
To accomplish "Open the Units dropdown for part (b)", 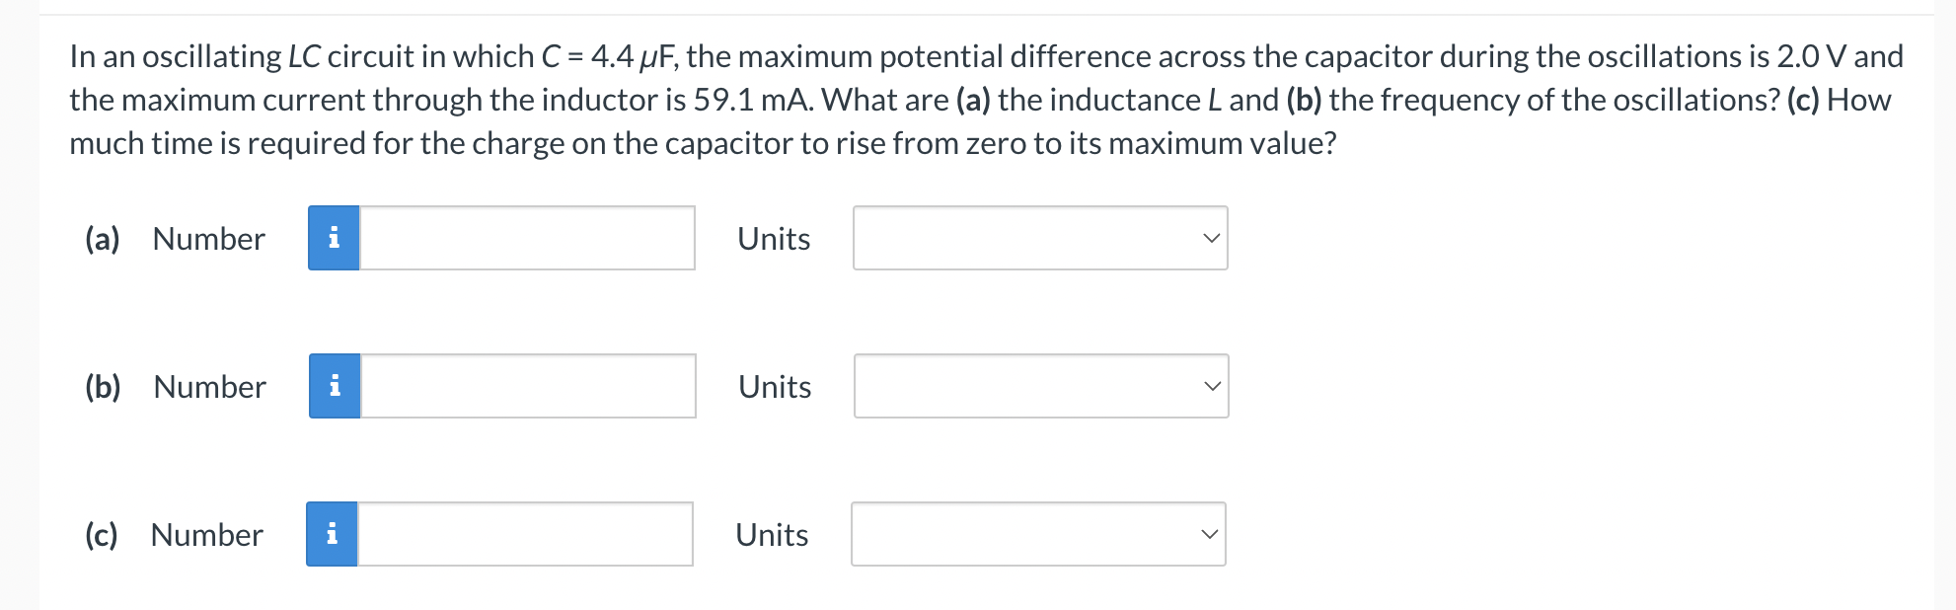I will tap(1040, 386).
